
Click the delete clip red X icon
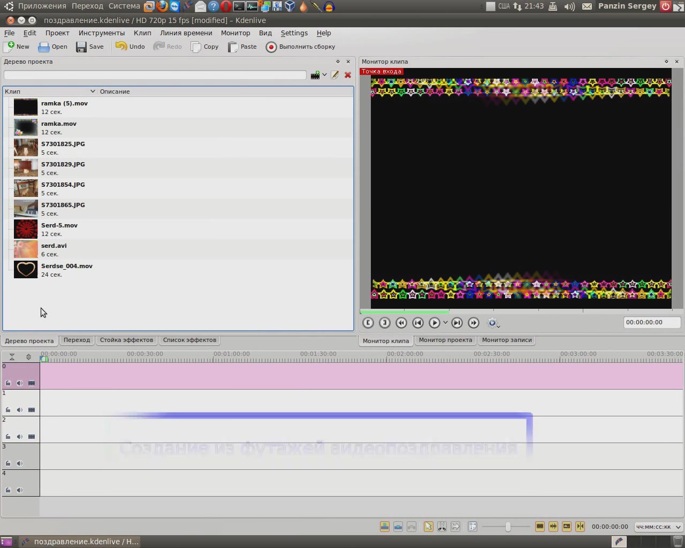click(x=348, y=75)
